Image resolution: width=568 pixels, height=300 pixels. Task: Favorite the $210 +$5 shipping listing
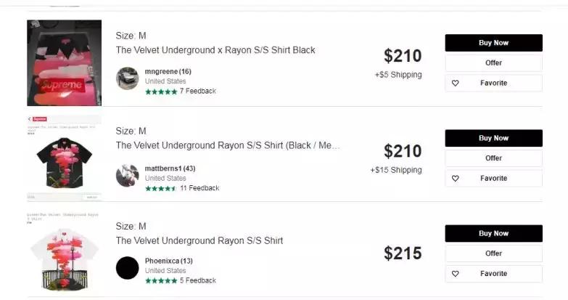coord(493,83)
